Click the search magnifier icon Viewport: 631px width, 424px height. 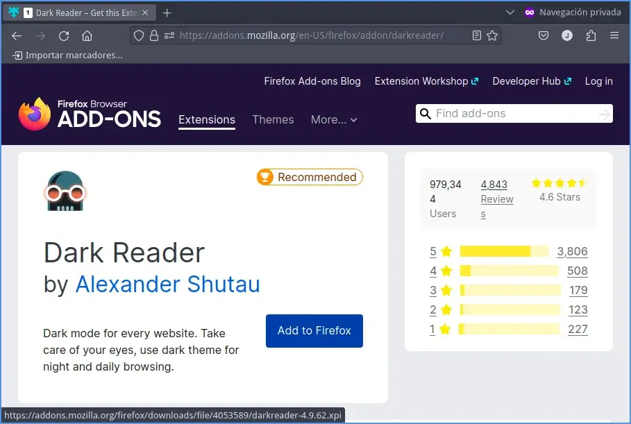coord(426,113)
